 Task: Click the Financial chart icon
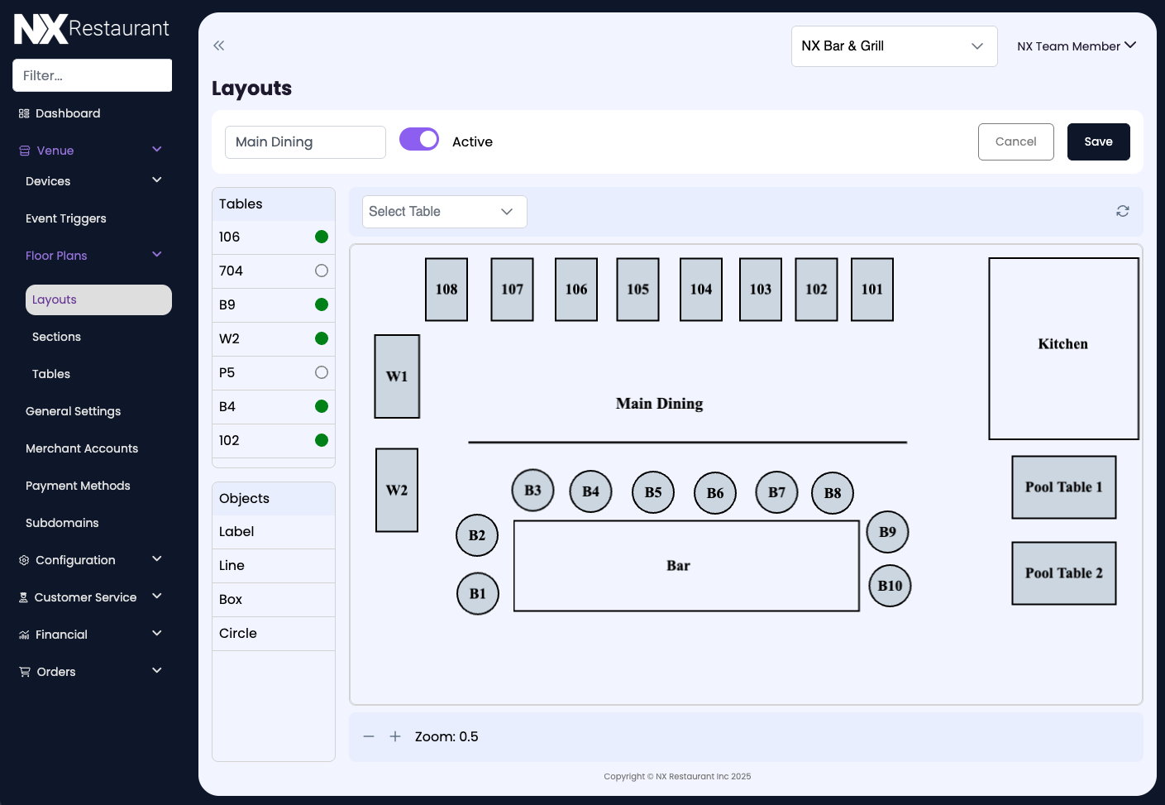[24, 635]
